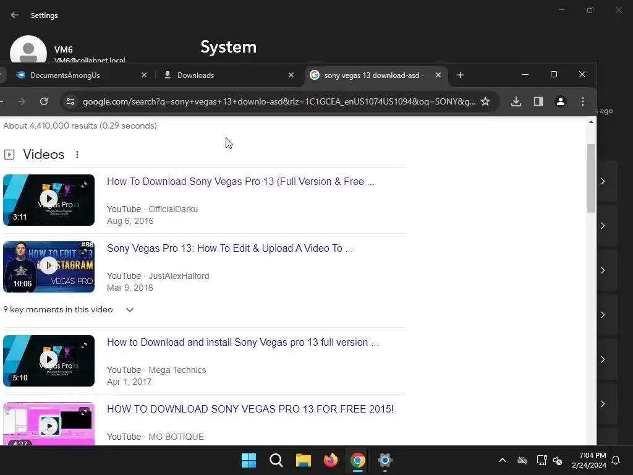Click the Videos section heading
This screenshot has height=475, width=633.
coord(44,154)
